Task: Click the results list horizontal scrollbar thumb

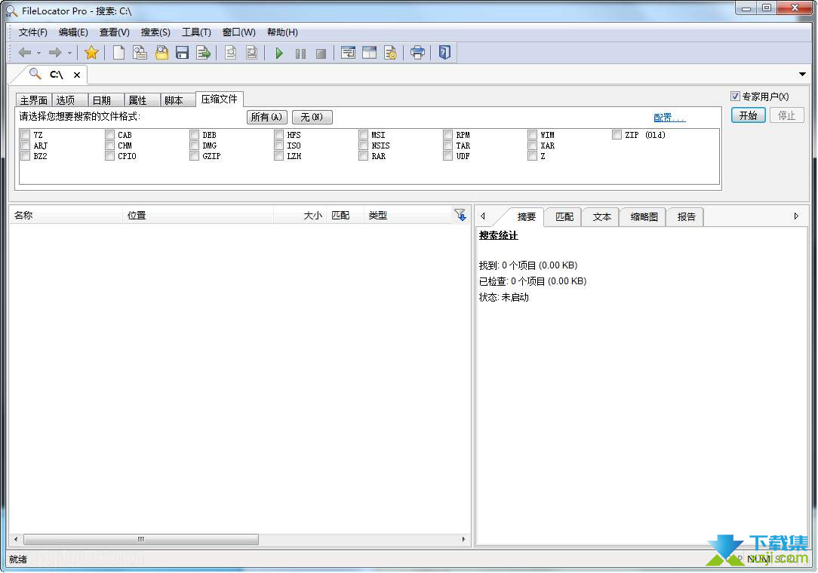Action: click(141, 539)
